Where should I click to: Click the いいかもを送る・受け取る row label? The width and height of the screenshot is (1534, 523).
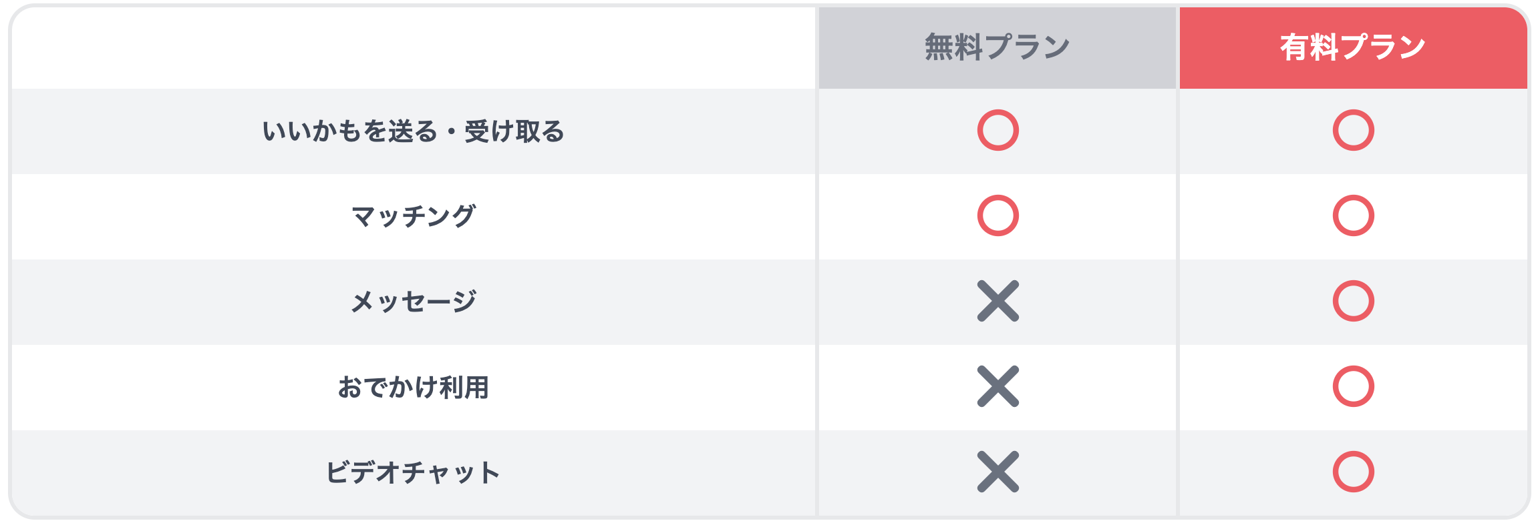click(413, 131)
